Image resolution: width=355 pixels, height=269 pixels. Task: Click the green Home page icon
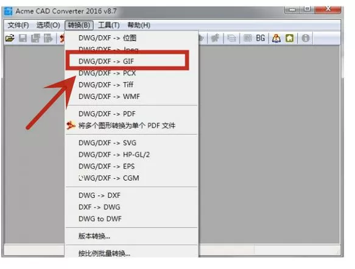tap(290, 38)
